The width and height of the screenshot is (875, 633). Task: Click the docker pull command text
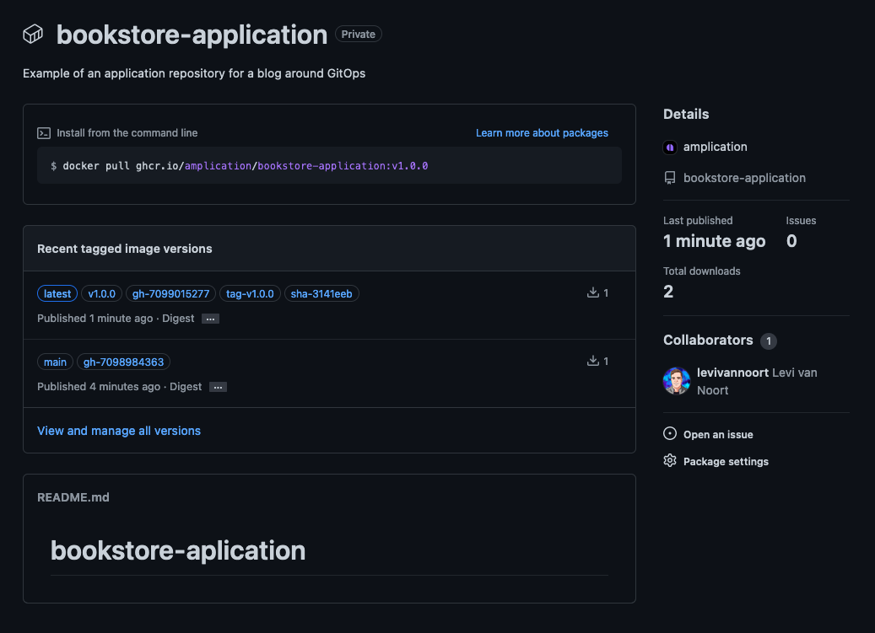pos(246,166)
